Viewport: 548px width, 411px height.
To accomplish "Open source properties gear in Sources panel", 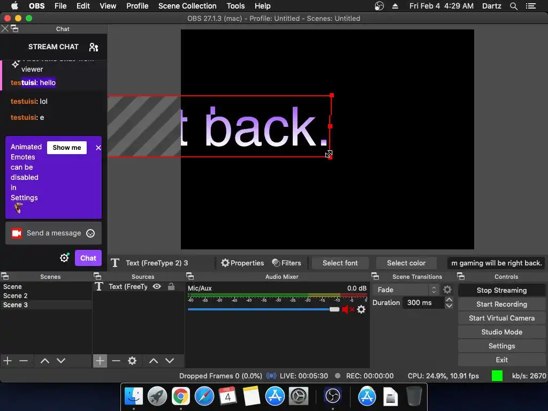I will (132, 360).
